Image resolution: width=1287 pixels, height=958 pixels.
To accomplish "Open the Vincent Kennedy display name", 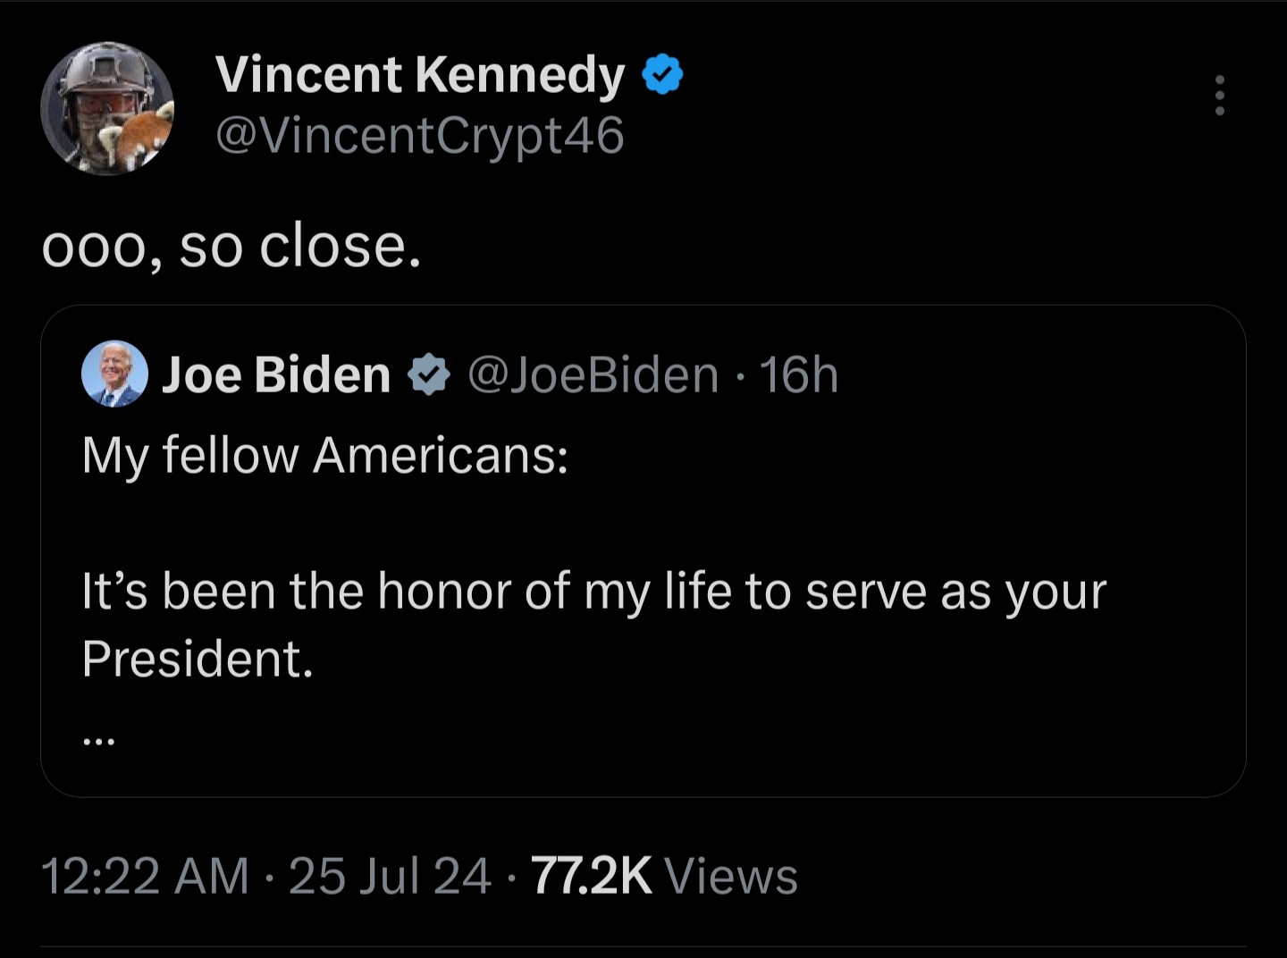I will click(419, 74).
